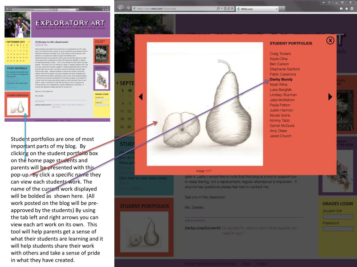357x267 pixels.
Task: Click Student ID# field in small homepage screenshot
Action: pos(102,100)
